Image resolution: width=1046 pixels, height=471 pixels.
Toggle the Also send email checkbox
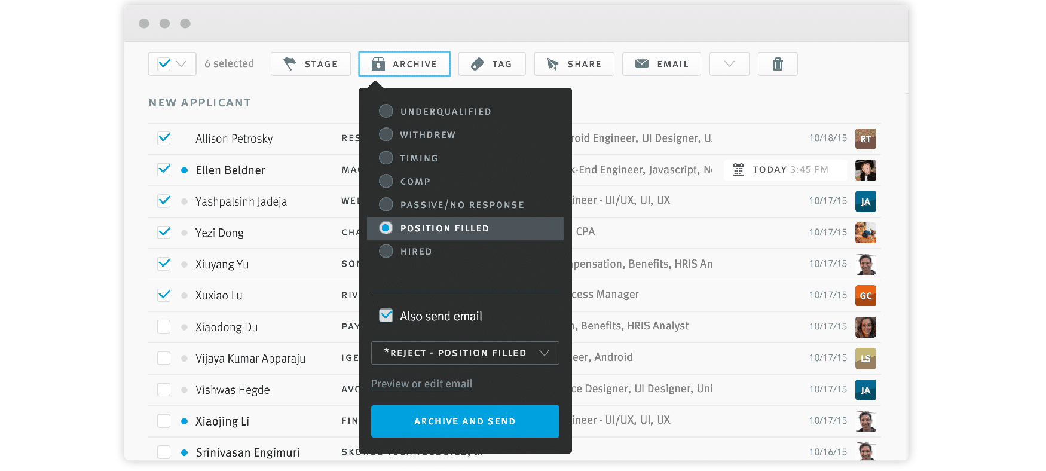tap(386, 316)
